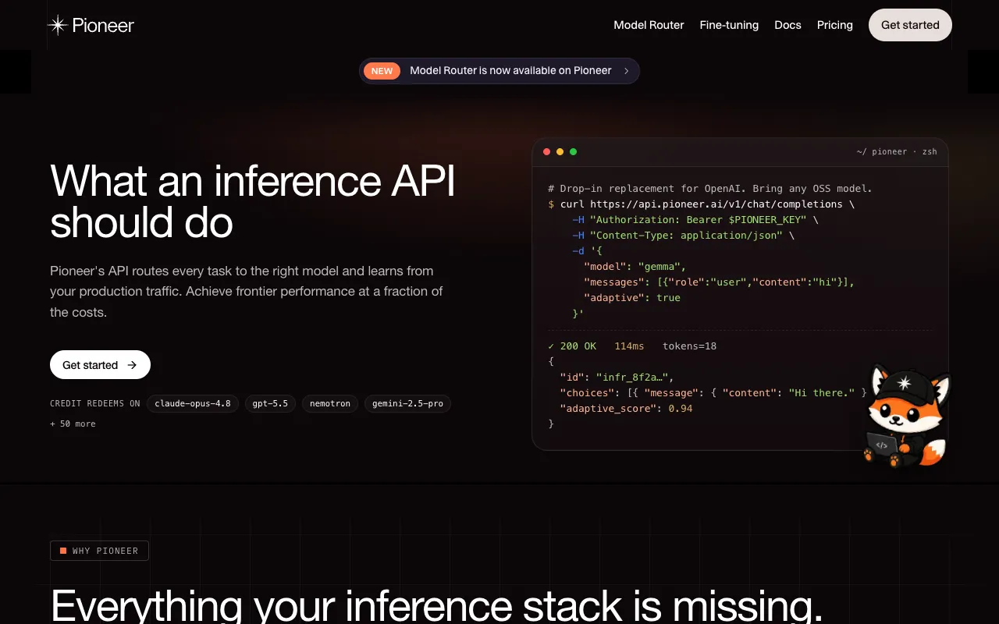Click the Content-Type application/json line
The height and width of the screenshot is (624, 999).
click(683, 235)
